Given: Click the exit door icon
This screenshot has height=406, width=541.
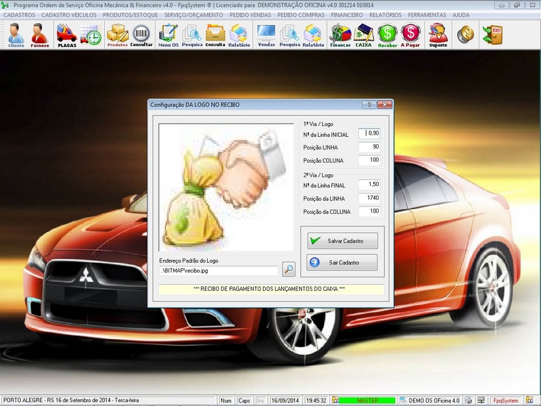Looking at the screenshot, I should pos(492,35).
